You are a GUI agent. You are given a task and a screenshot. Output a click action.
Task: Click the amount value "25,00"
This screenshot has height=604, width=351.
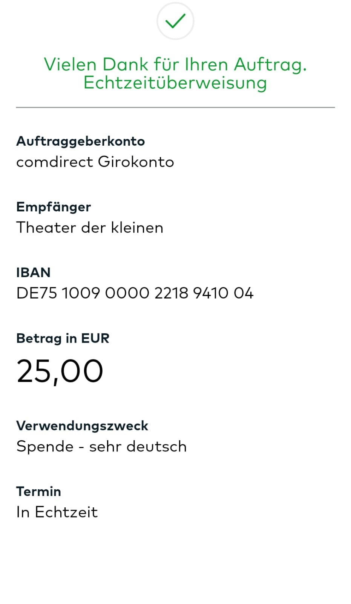tap(60, 371)
